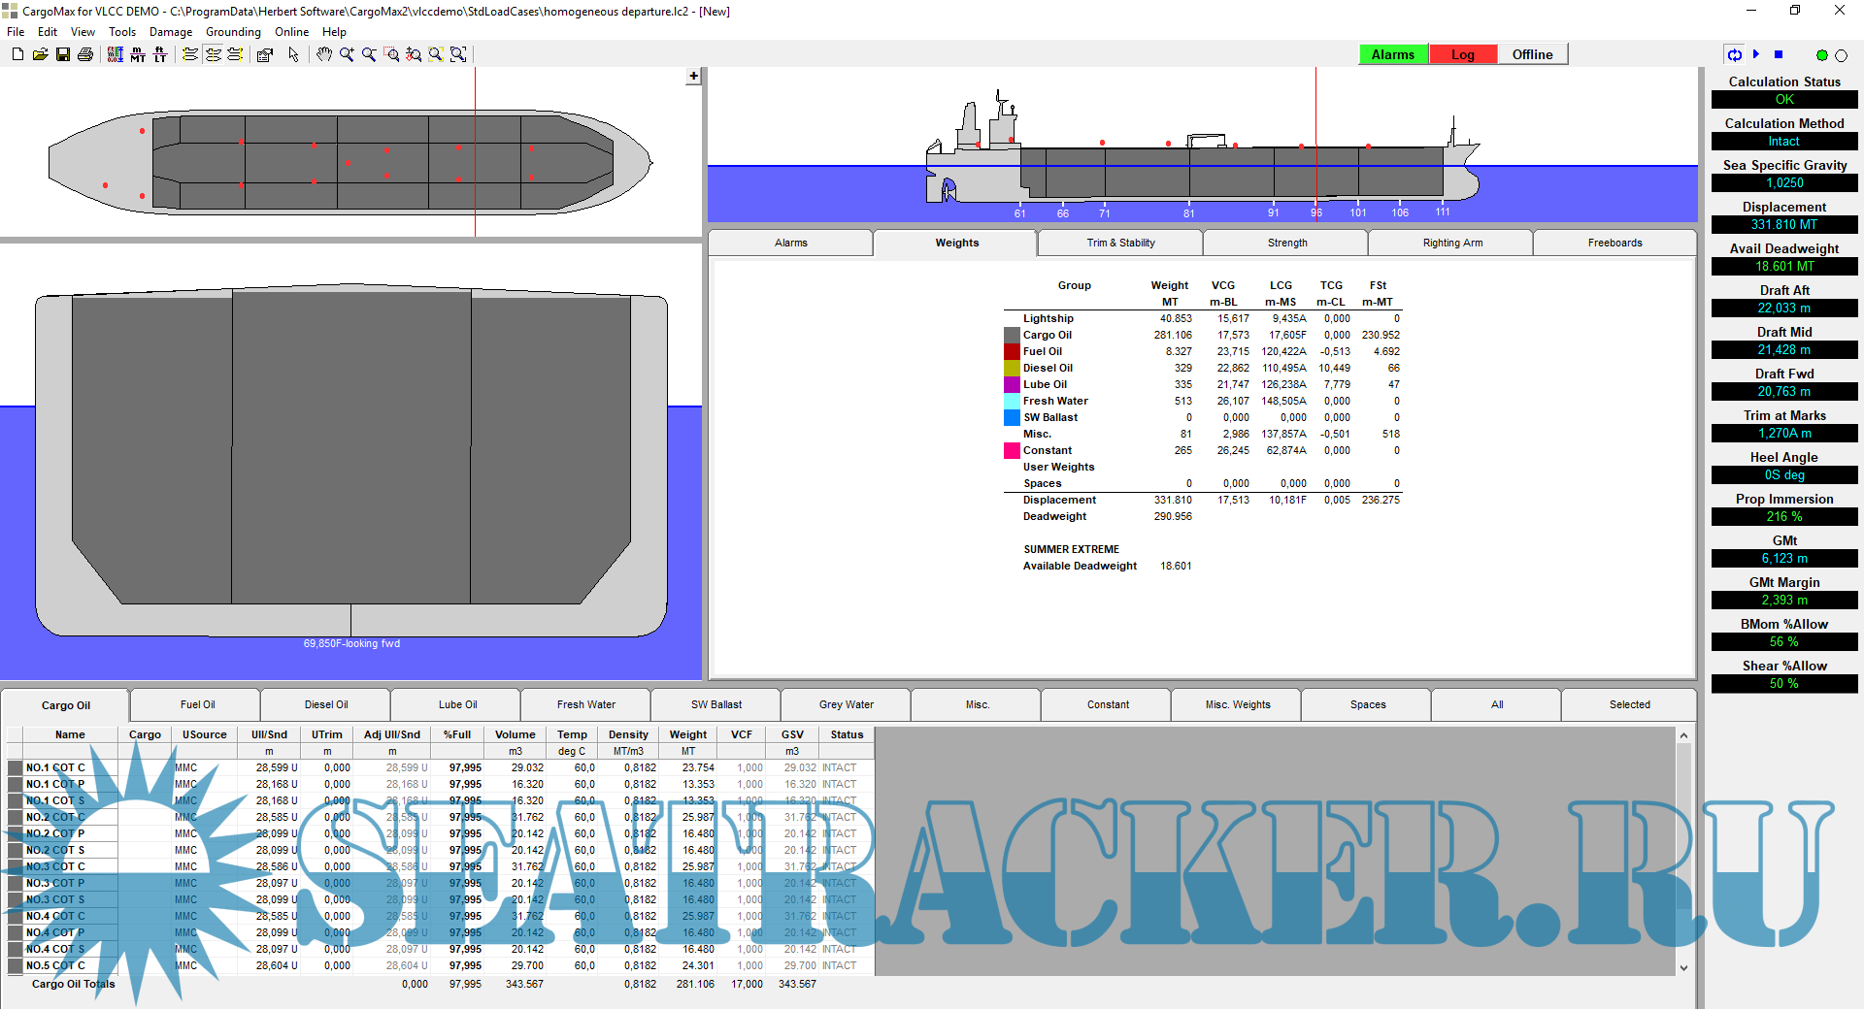This screenshot has width=1864, height=1009.
Task: Open the Damage menu
Action: [x=171, y=32]
